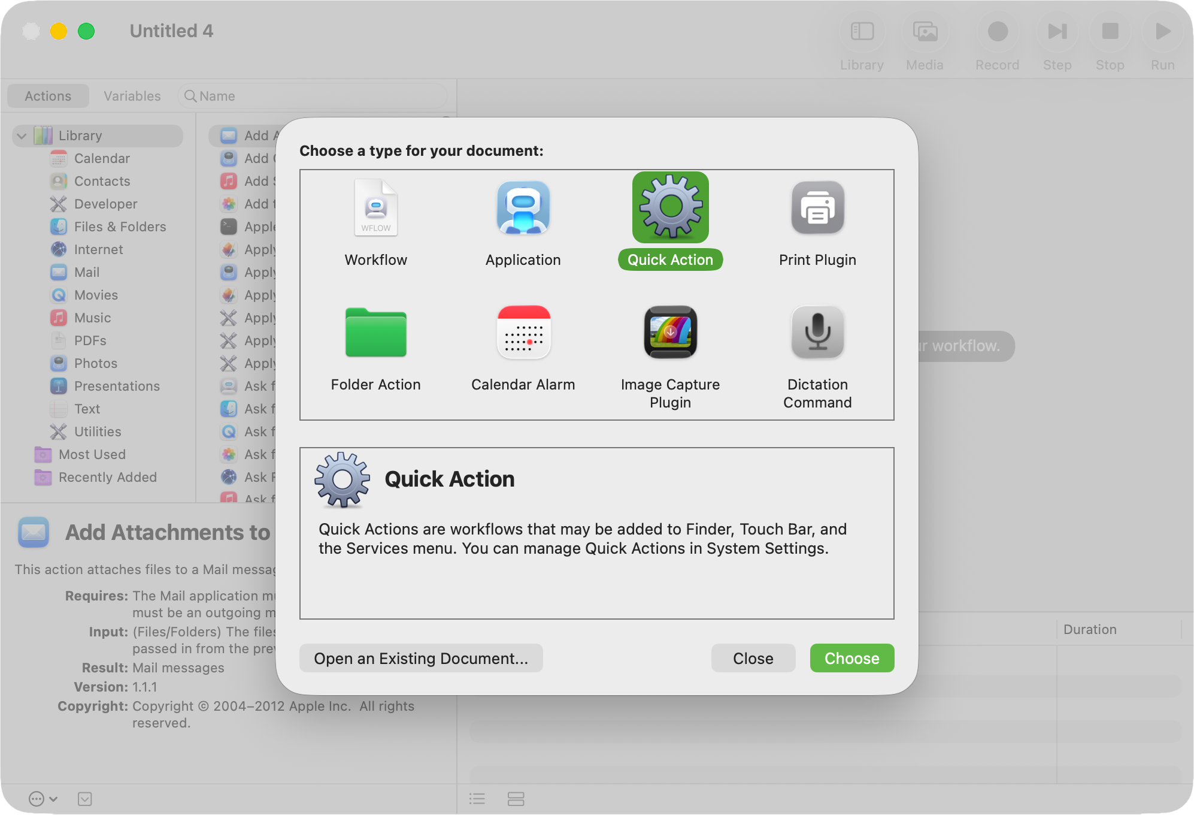Pick the Folder Action green folder
This screenshot has width=1194, height=815.
(x=375, y=333)
